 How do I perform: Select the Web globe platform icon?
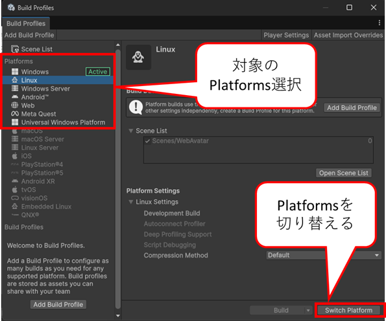[x=15, y=105]
